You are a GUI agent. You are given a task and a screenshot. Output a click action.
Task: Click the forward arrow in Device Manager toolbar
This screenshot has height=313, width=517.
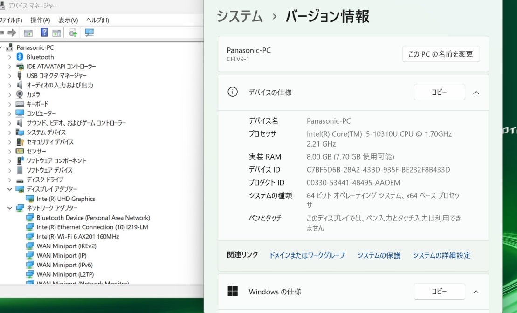coord(12,32)
